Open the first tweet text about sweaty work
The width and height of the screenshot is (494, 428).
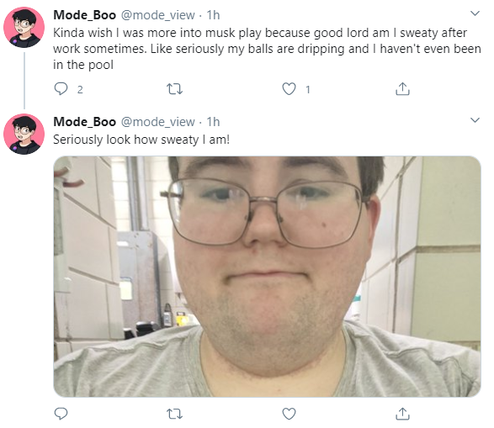(267, 49)
